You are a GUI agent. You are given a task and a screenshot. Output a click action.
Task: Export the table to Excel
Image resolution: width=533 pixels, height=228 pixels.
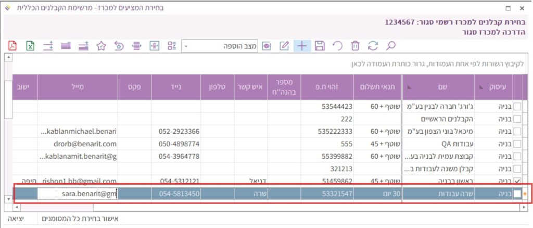tap(30, 46)
